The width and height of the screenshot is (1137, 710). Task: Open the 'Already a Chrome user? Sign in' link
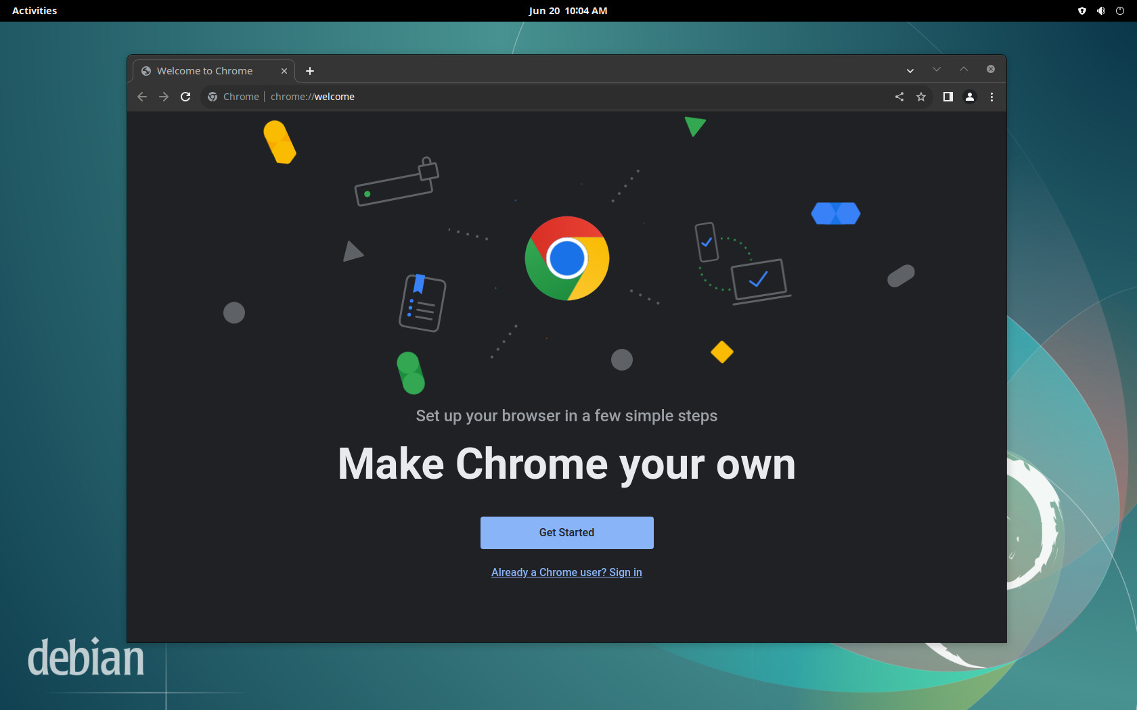(566, 573)
